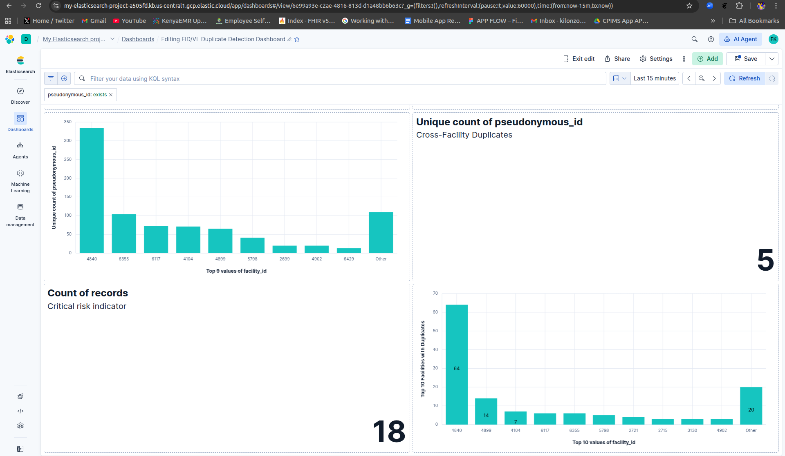Click the 4840 bar in top chart
This screenshot has height=456, width=785.
pos(92,190)
